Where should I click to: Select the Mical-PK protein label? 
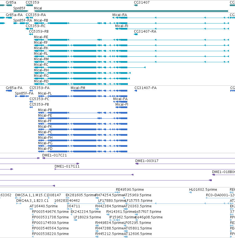point(45,127)
